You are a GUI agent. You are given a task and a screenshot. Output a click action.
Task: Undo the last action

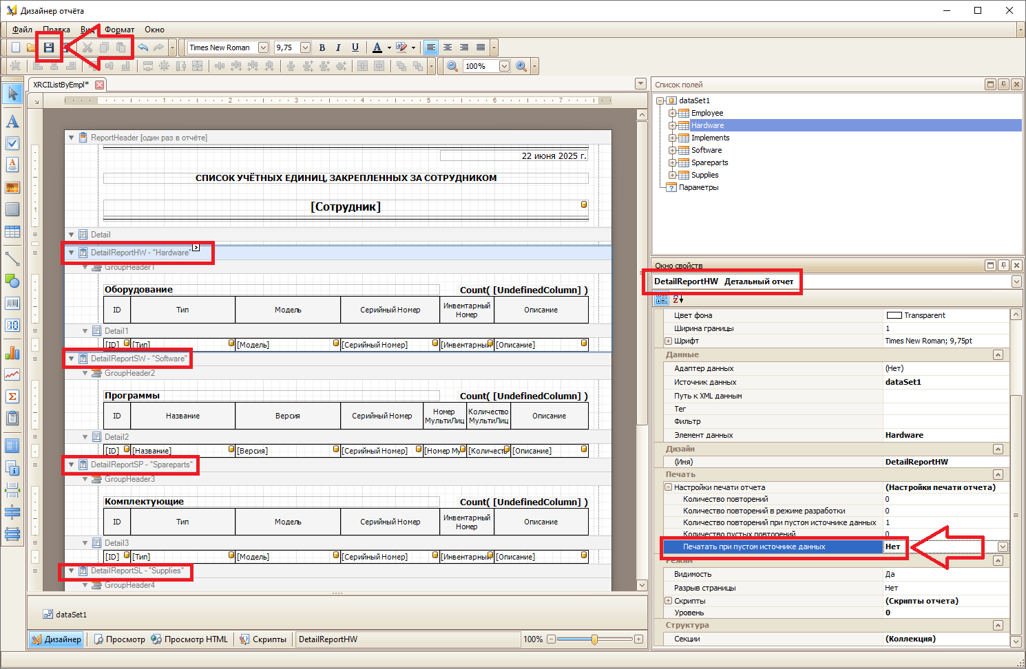(x=143, y=47)
